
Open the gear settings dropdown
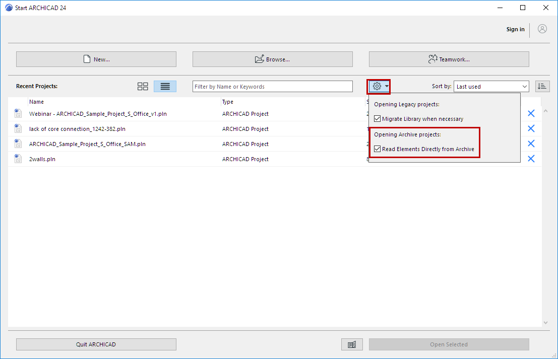pyautogui.click(x=380, y=87)
